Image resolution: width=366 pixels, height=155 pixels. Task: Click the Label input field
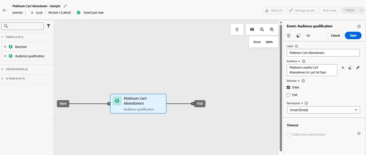[323, 53]
